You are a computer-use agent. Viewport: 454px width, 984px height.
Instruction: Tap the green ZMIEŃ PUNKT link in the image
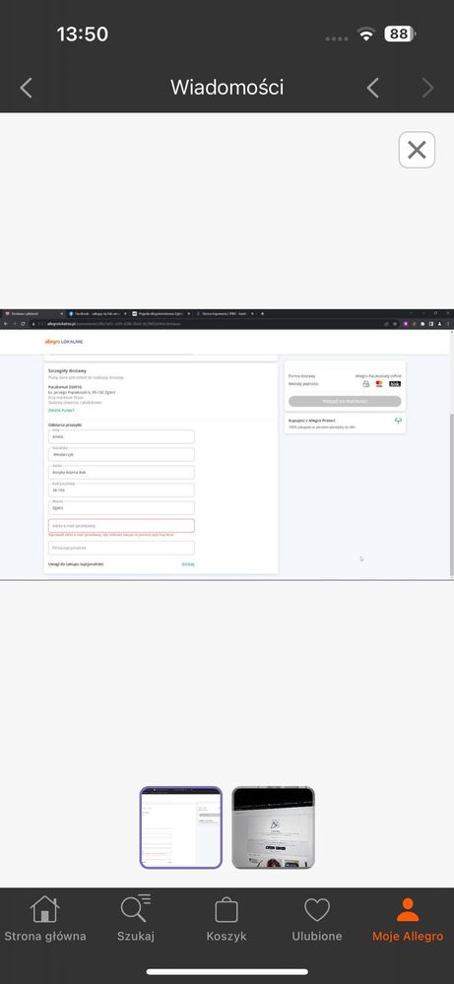tap(61, 411)
